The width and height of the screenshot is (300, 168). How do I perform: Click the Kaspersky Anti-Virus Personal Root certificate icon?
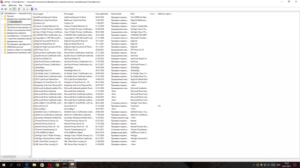pos(34,85)
